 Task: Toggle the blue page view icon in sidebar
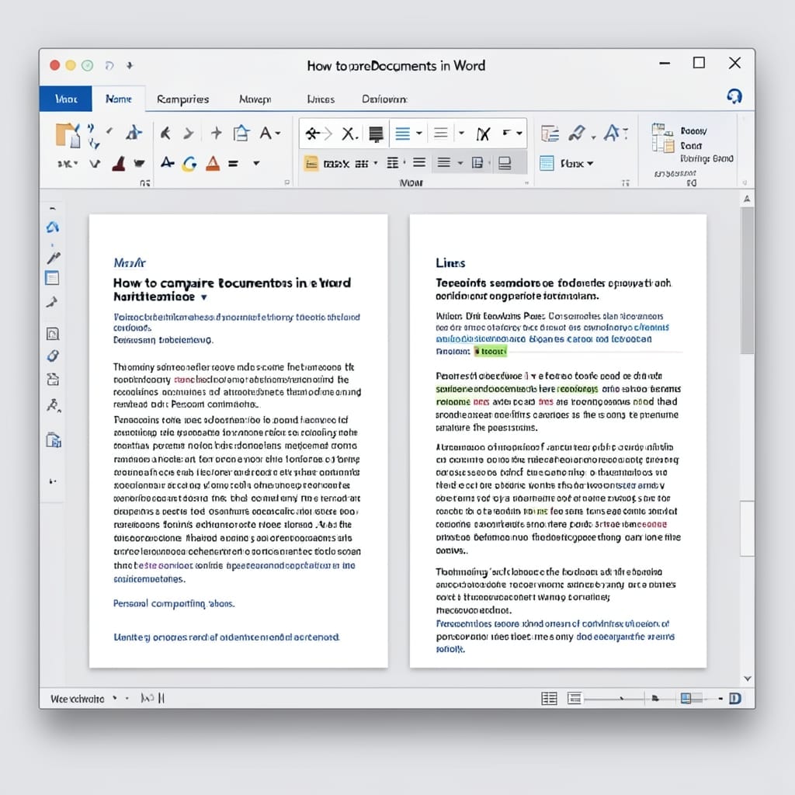point(52,278)
